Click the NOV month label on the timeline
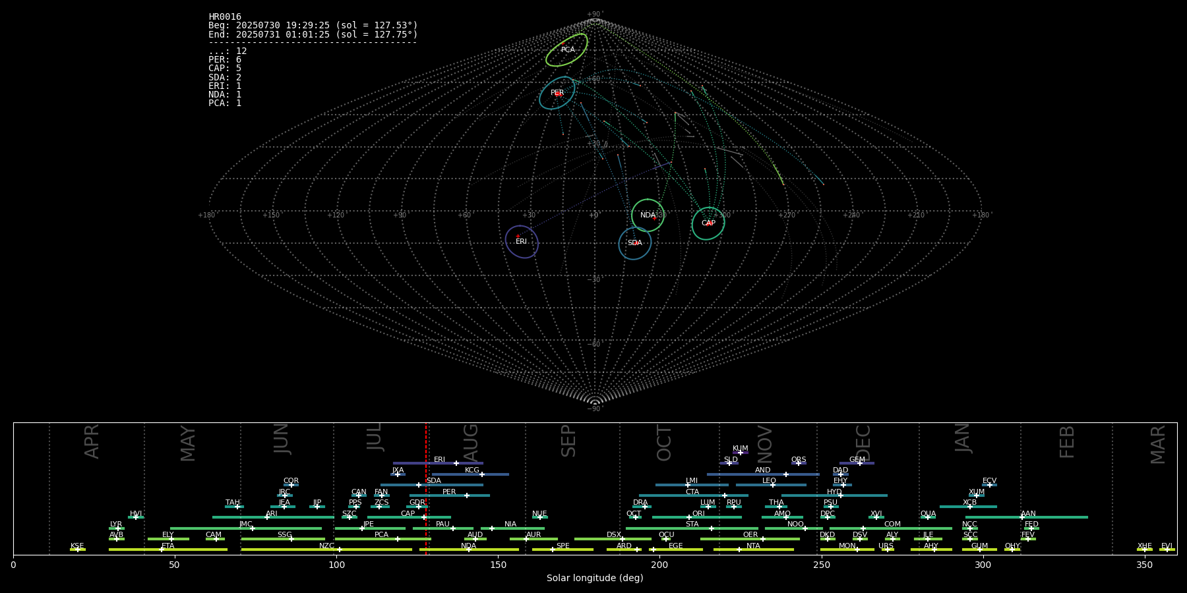Viewport: 1187px width, 593px height. [x=764, y=443]
